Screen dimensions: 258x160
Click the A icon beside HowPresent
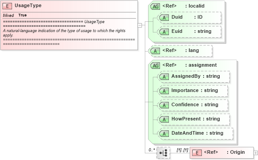[164, 119]
